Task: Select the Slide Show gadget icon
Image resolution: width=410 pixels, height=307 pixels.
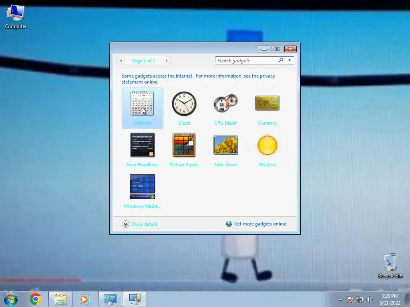Action: 226,145
